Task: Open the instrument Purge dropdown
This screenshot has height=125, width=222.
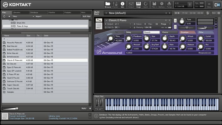Action: (166, 24)
